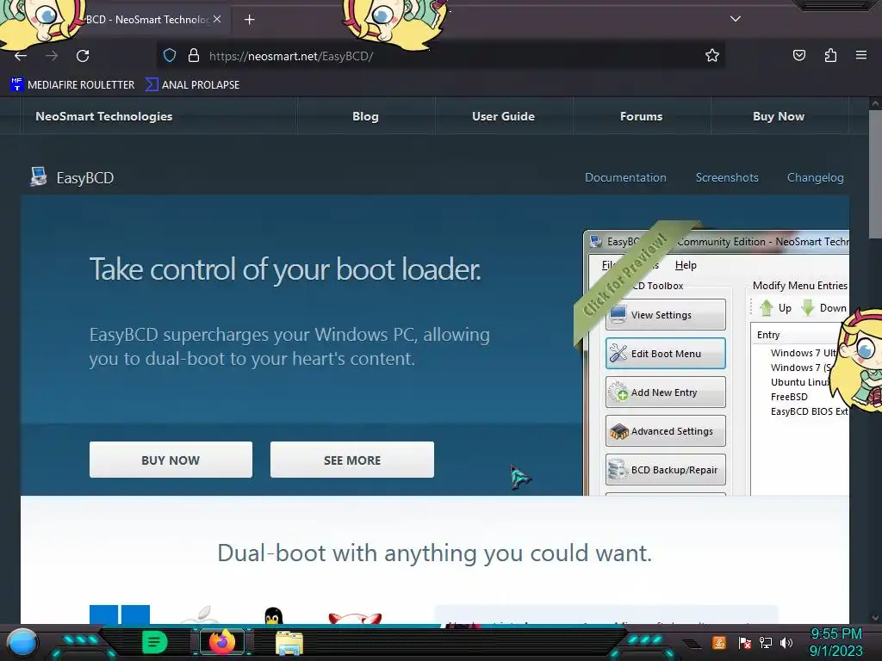Click the Help menu in preview
This screenshot has height=661, width=882.
coord(686,265)
